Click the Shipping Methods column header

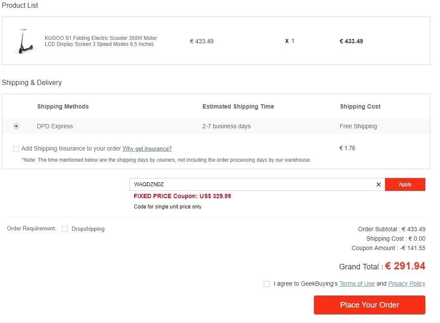63,106
